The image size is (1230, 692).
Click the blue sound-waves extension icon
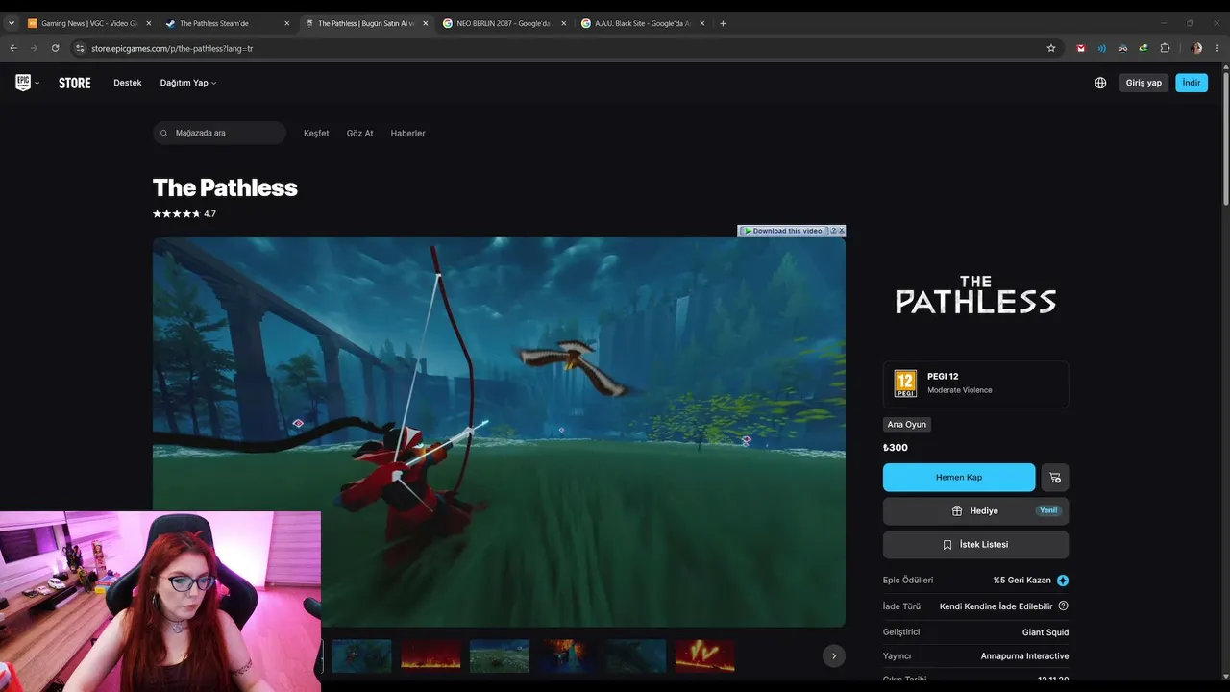[1102, 48]
